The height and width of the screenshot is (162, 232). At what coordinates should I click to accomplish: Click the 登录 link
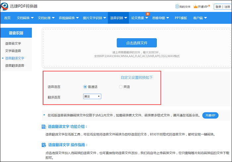click(218, 7)
